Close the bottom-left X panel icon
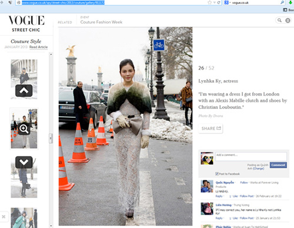The image size is (294, 228). pyautogui.click(x=4, y=217)
